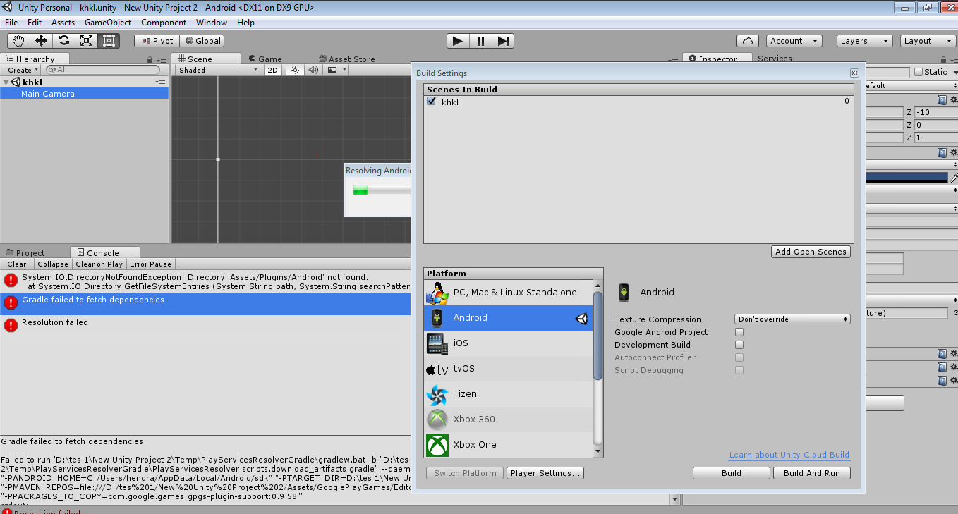Click the iOS platform icon

coord(437,343)
